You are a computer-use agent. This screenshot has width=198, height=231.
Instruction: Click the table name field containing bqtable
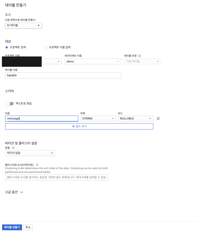pos(63,75)
